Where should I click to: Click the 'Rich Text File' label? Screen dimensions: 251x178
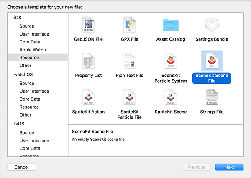click(x=130, y=76)
